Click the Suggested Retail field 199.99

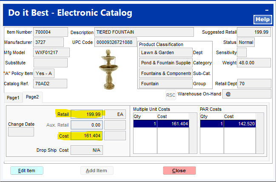coord(254,32)
